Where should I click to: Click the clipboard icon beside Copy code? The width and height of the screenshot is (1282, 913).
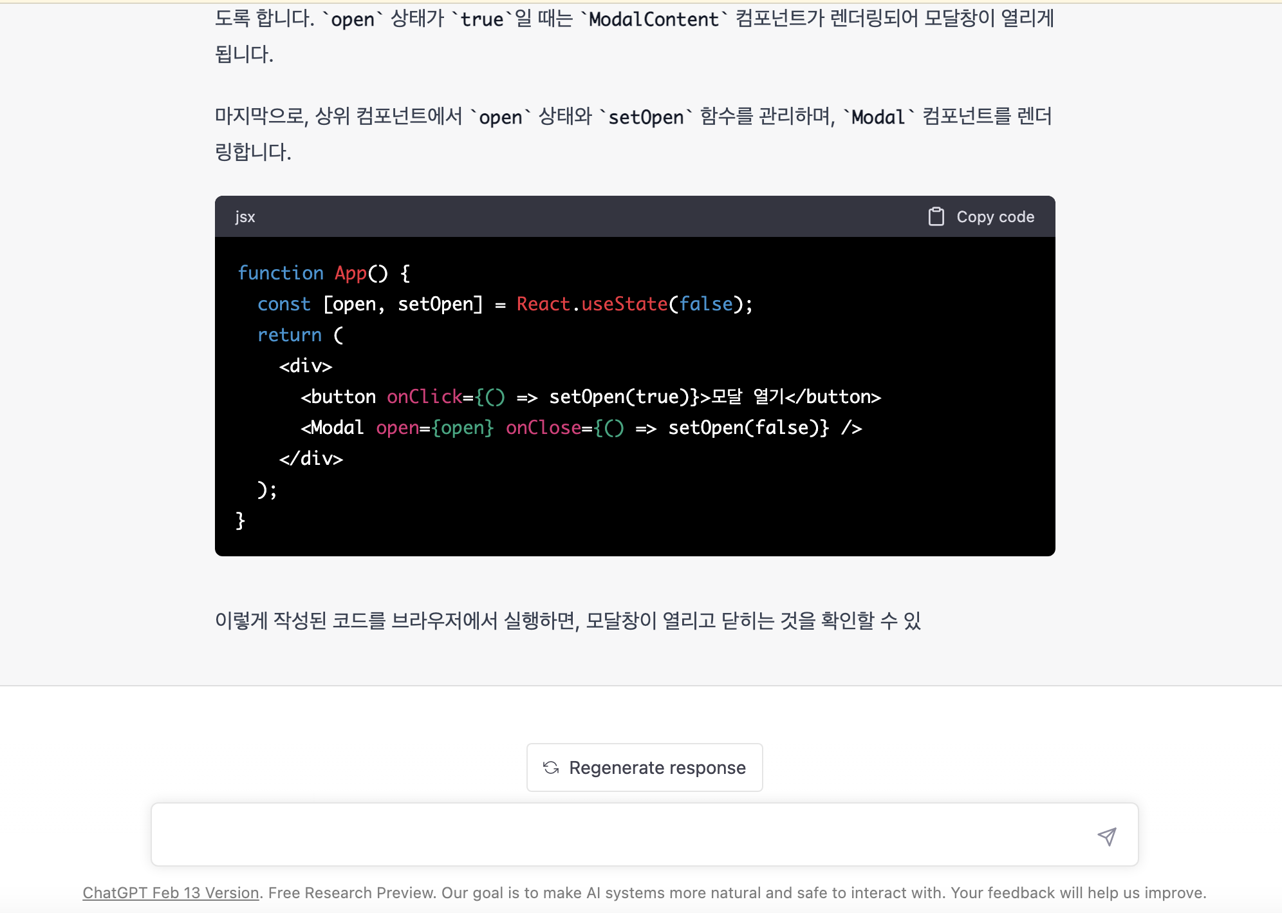936,217
